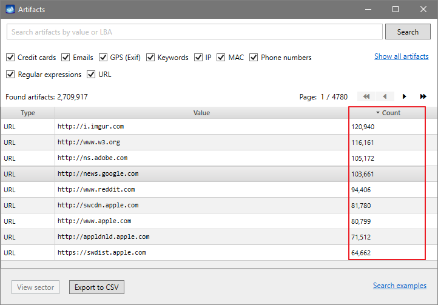Image resolution: width=438 pixels, height=305 pixels.
Task: Click the Value column header
Action: 201,113
